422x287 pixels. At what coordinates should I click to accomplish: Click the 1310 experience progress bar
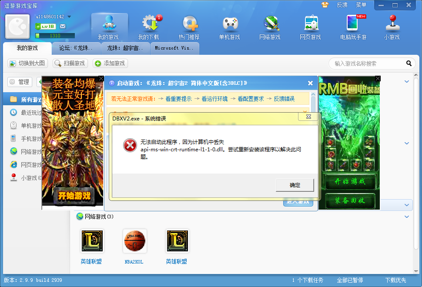click(55, 36)
